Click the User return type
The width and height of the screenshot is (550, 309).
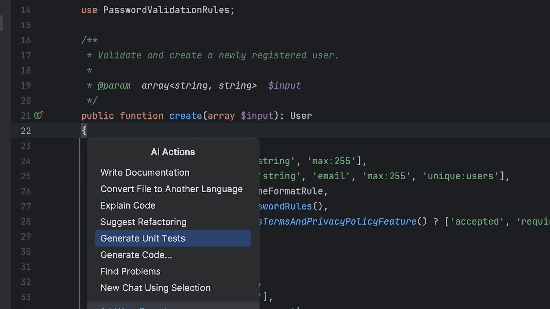point(301,116)
